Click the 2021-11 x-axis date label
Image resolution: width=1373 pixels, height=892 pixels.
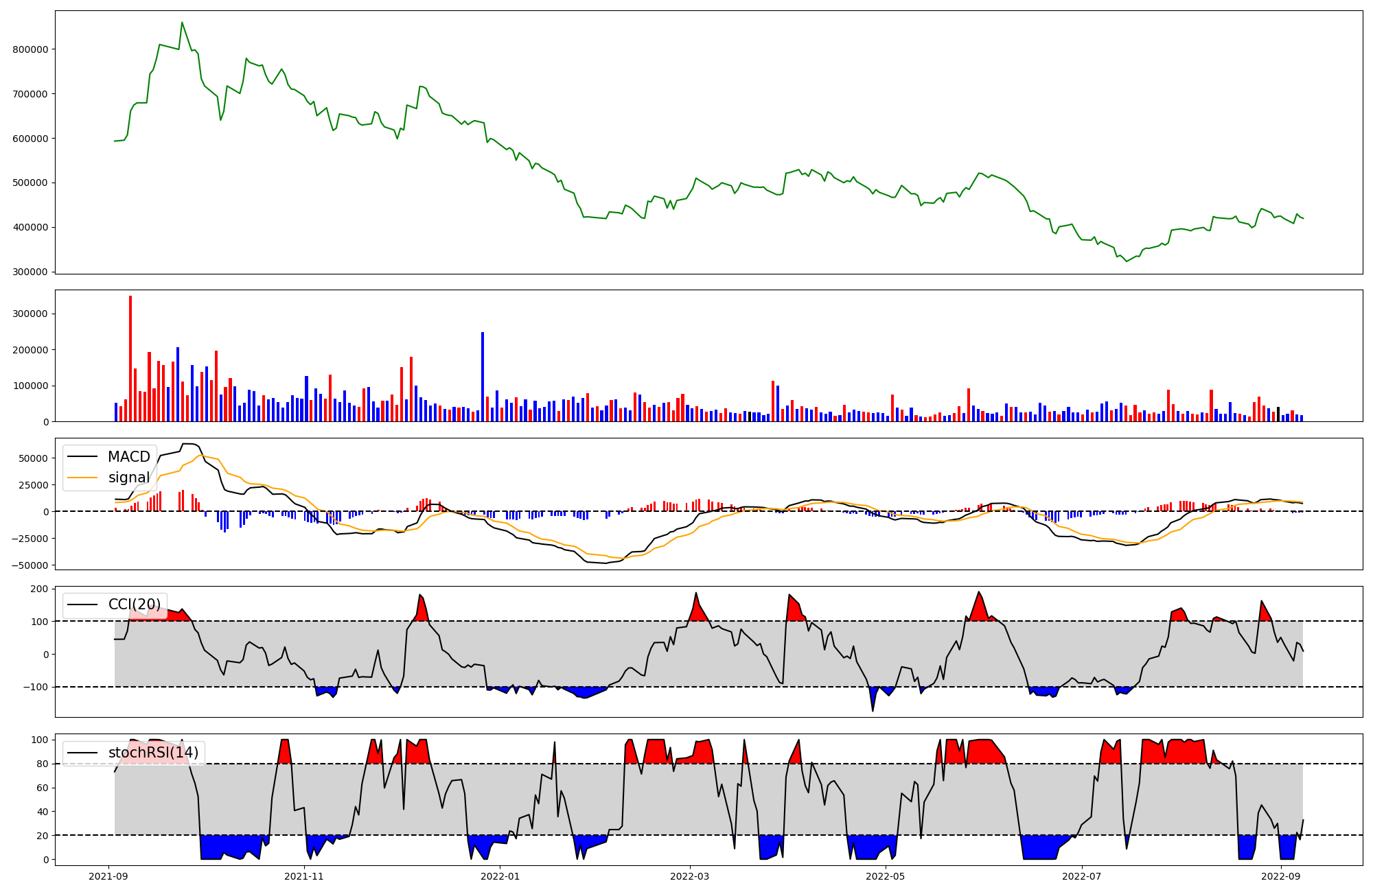pos(303,876)
